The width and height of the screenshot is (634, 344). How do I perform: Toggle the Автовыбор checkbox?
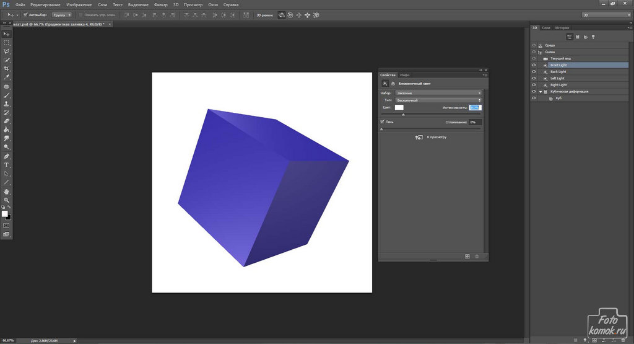[x=25, y=14]
